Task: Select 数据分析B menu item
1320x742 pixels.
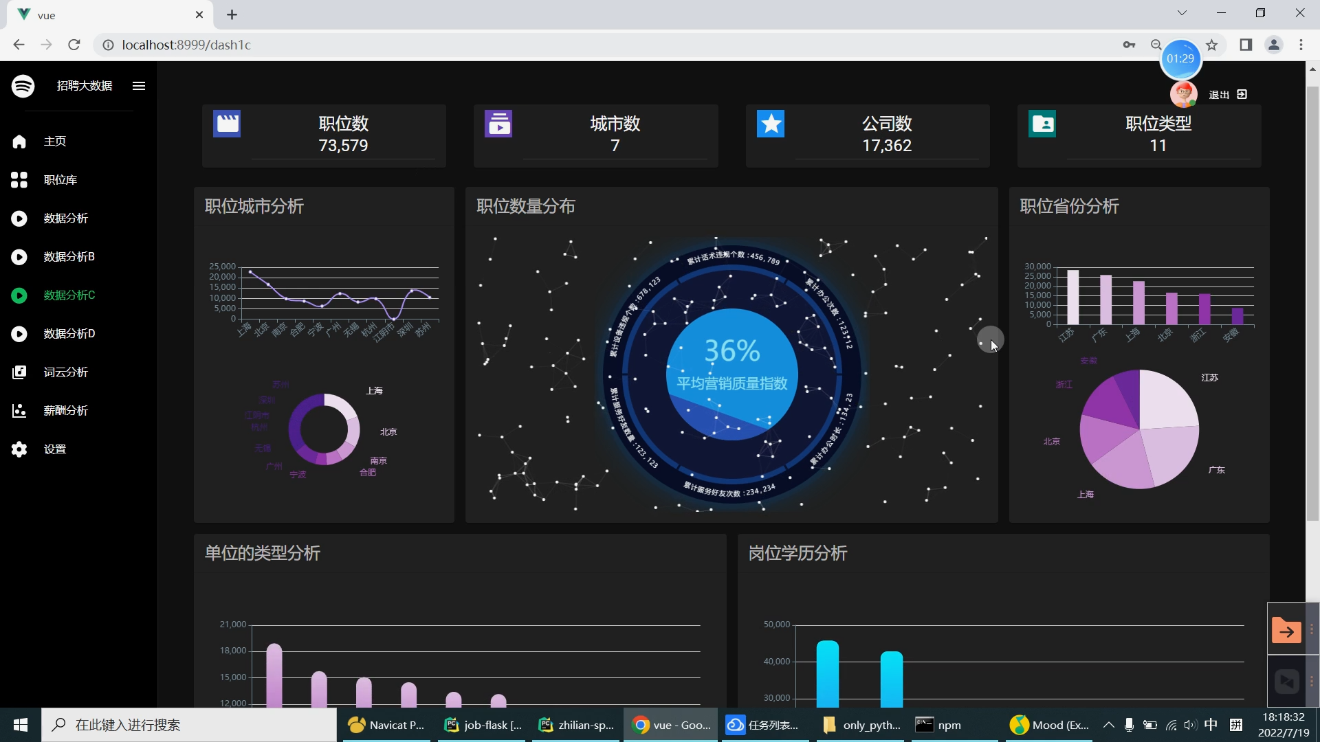Action: (x=69, y=257)
